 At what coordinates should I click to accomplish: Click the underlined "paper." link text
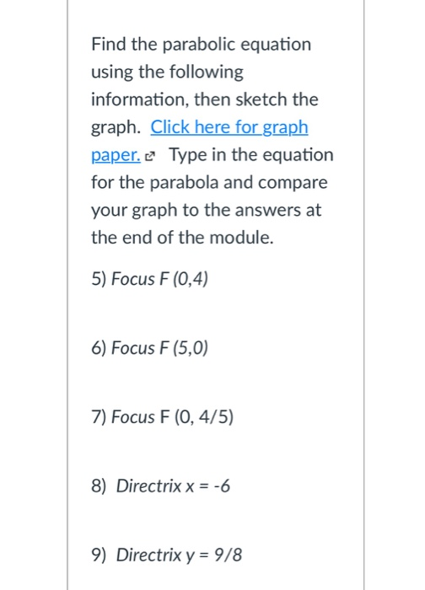tap(116, 154)
